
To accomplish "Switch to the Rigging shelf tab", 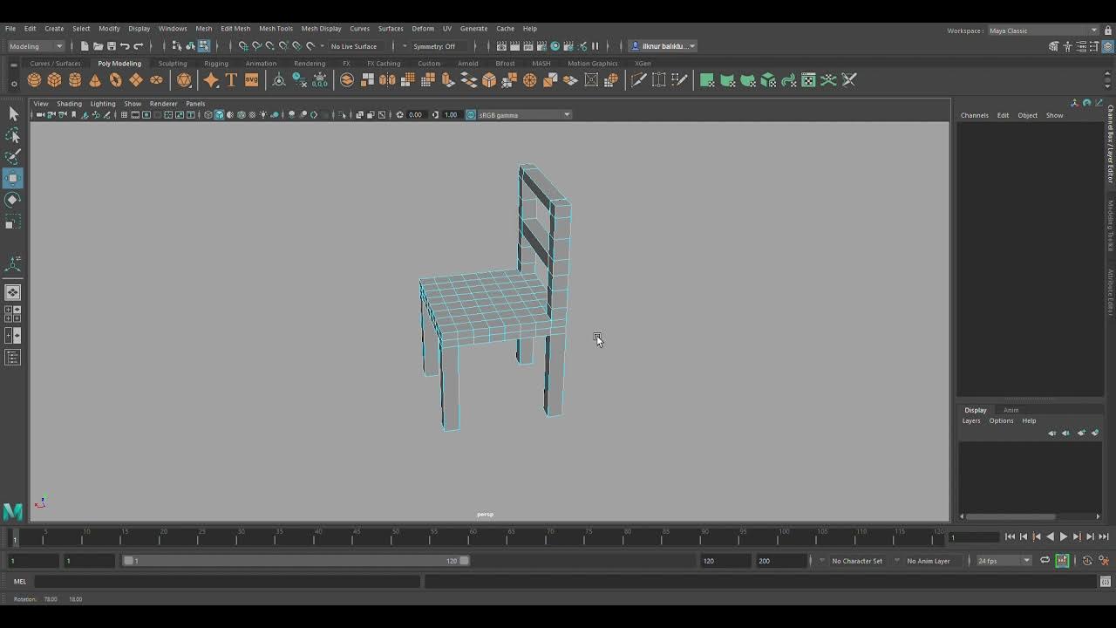I will tap(216, 64).
